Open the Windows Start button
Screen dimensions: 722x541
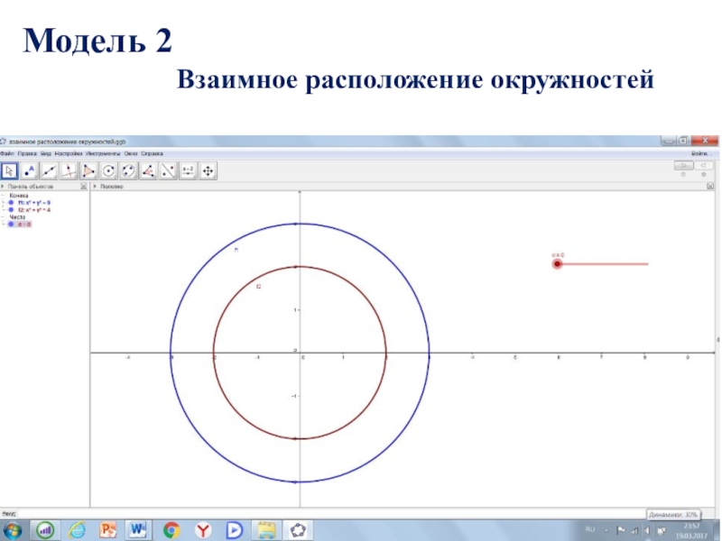(12, 530)
